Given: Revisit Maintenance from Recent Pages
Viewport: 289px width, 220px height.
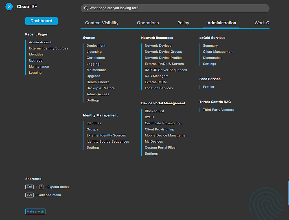Looking at the screenshot, I should pos(39,66).
